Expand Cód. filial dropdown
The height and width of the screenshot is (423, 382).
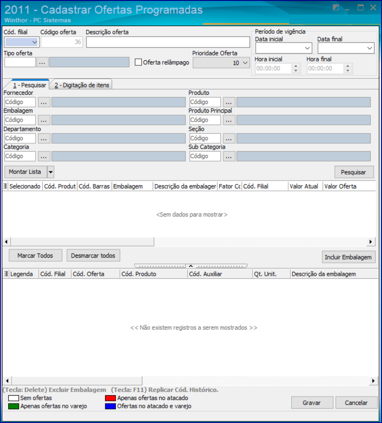[x=35, y=42]
